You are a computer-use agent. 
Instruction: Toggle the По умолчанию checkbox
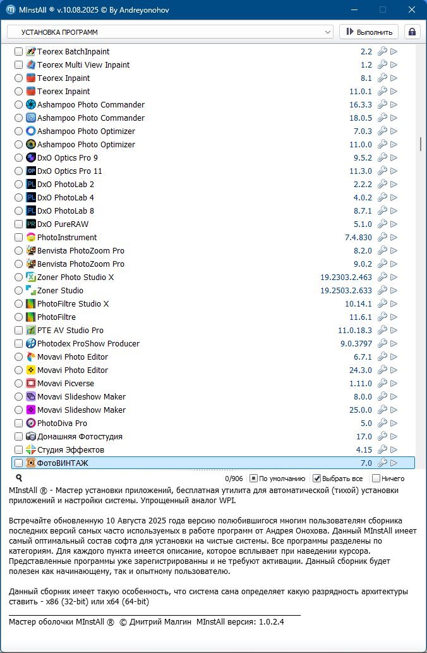(253, 479)
